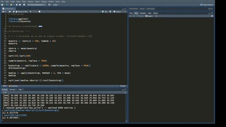
Task: Open the Build menu
Action: tap(37, 1)
